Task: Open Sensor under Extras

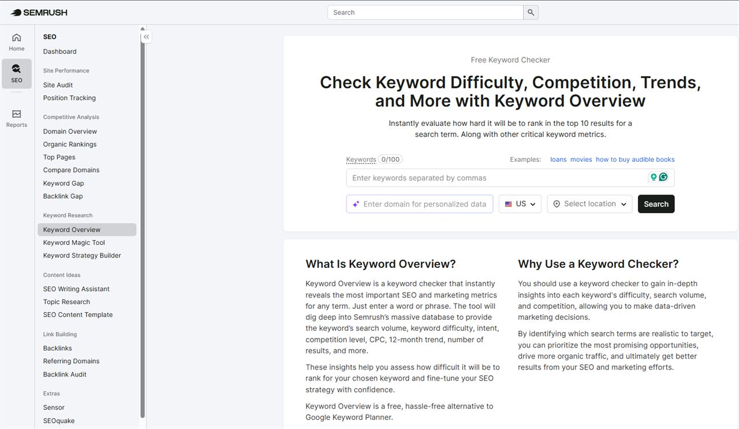Action: tap(54, 408)
